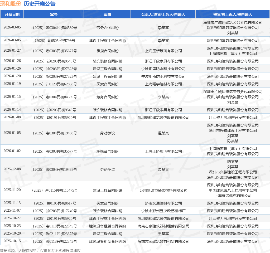Viewport: 270px width, 253px height.
Task: Click 浙江千欣家具有限公司 in the 2026-01-14 row
Action: 163,110
